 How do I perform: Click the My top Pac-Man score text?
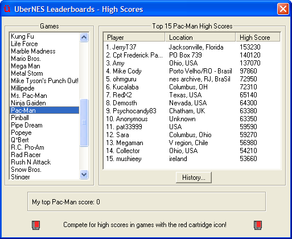[66, 202]
